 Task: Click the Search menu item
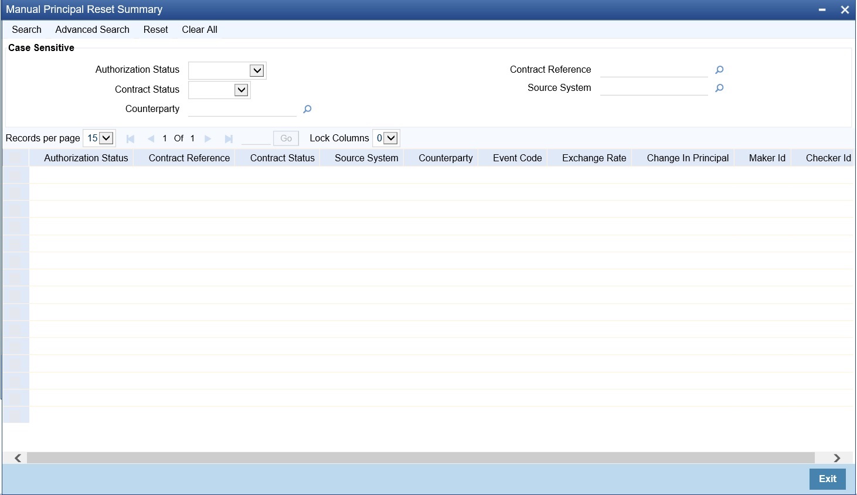point(26,30)
